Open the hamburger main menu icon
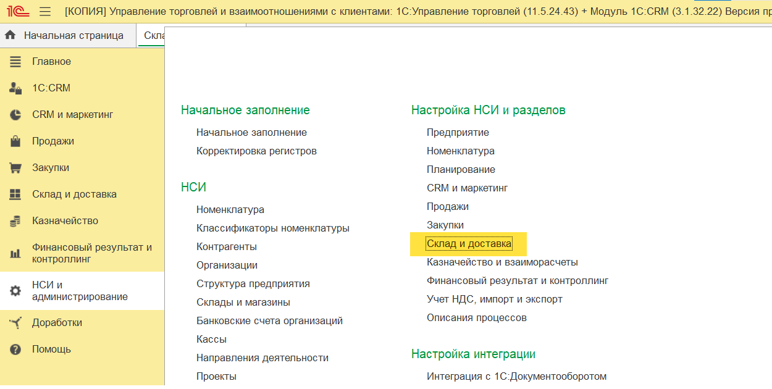The width and height of the screenshot is (772, 389). point(45,12)
